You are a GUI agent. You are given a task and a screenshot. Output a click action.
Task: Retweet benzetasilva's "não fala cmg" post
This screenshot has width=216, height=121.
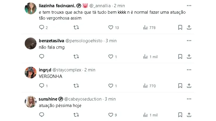[x=76, y=56]
